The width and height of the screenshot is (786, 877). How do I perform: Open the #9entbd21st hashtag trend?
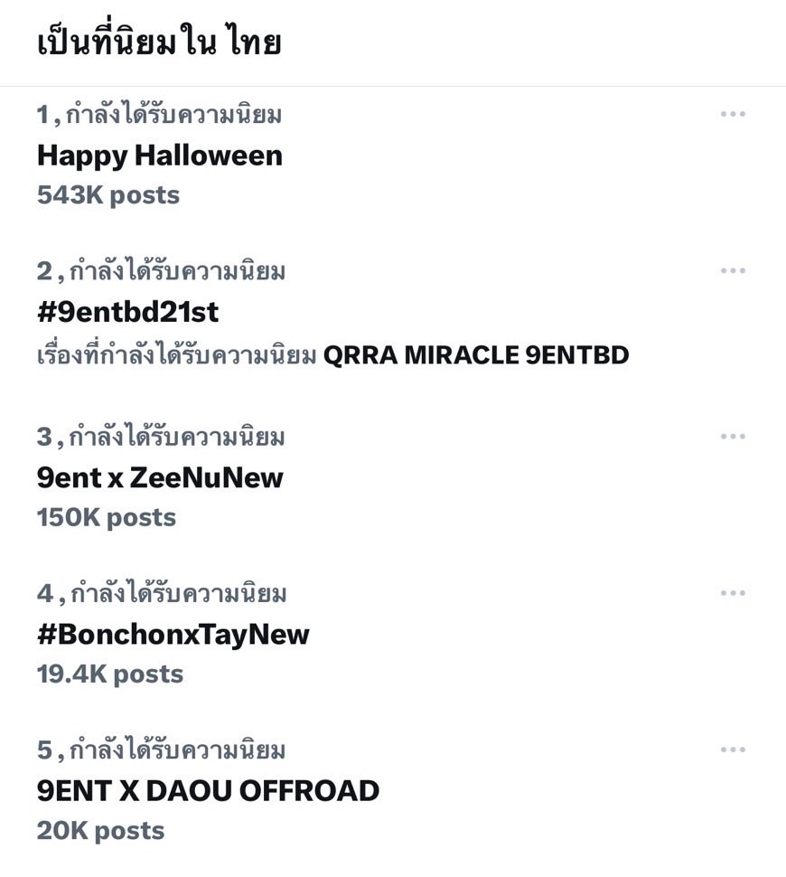128,312
